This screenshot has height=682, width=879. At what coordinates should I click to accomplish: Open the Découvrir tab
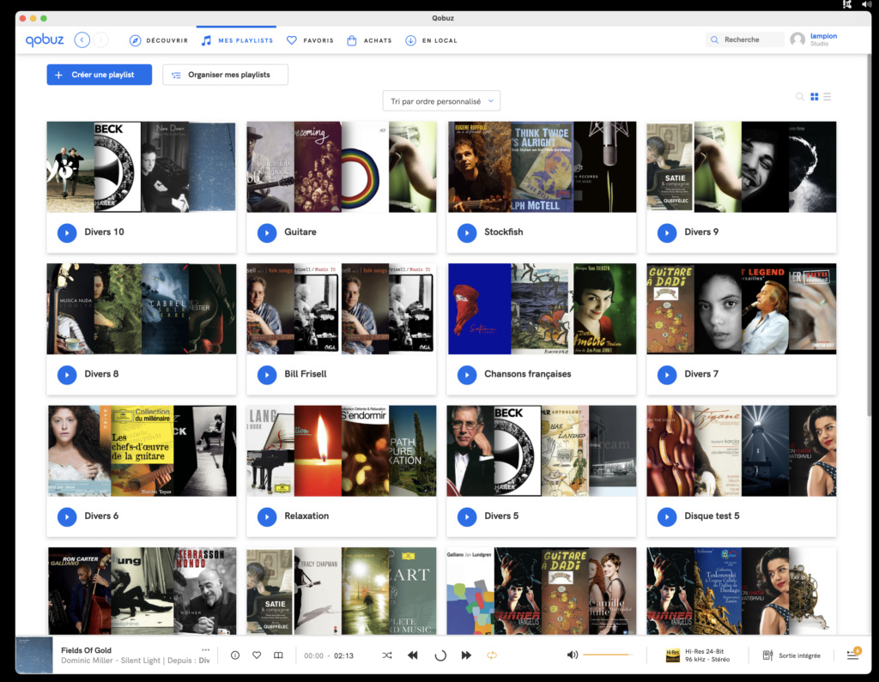point(159,40)
